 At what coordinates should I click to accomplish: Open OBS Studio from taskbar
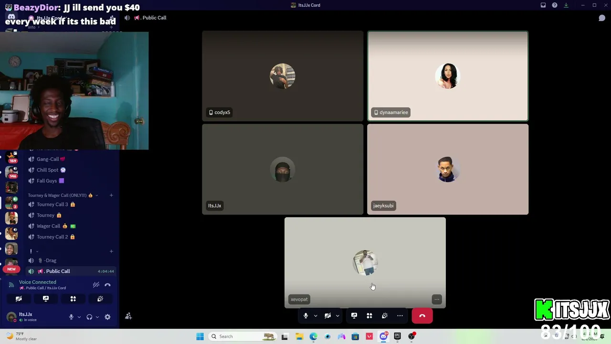[x=411, y=336]
